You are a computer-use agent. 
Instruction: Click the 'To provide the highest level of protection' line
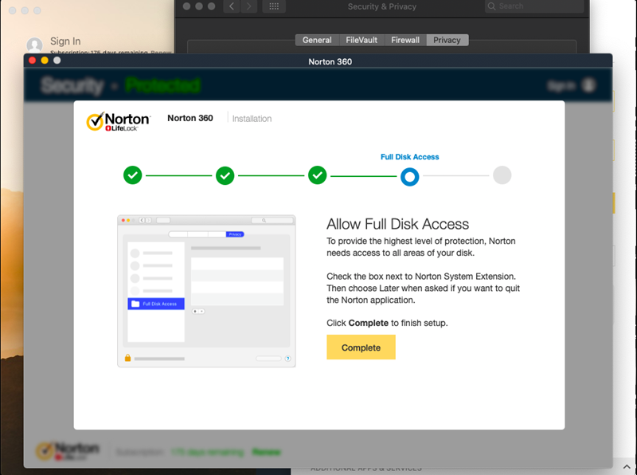(x=421, y=241)
